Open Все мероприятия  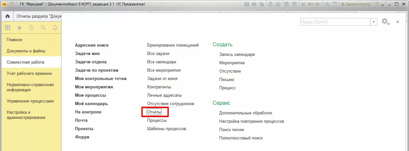pyautogui.click(x=164, y=70)
